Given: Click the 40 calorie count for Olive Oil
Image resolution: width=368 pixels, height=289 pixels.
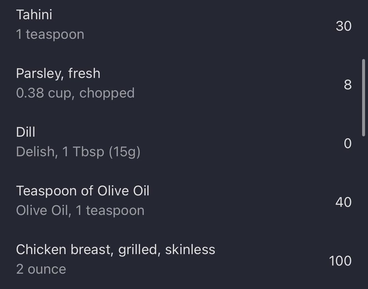Looking at the screenshot, I should click(x=343, y=202).
